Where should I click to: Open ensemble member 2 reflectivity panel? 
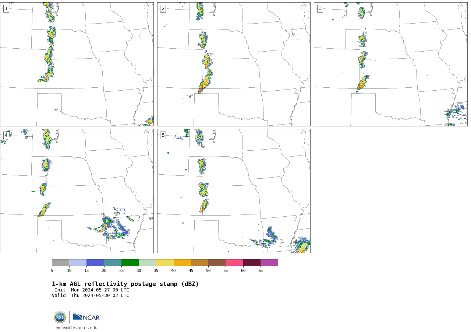(x=234, y=64)
